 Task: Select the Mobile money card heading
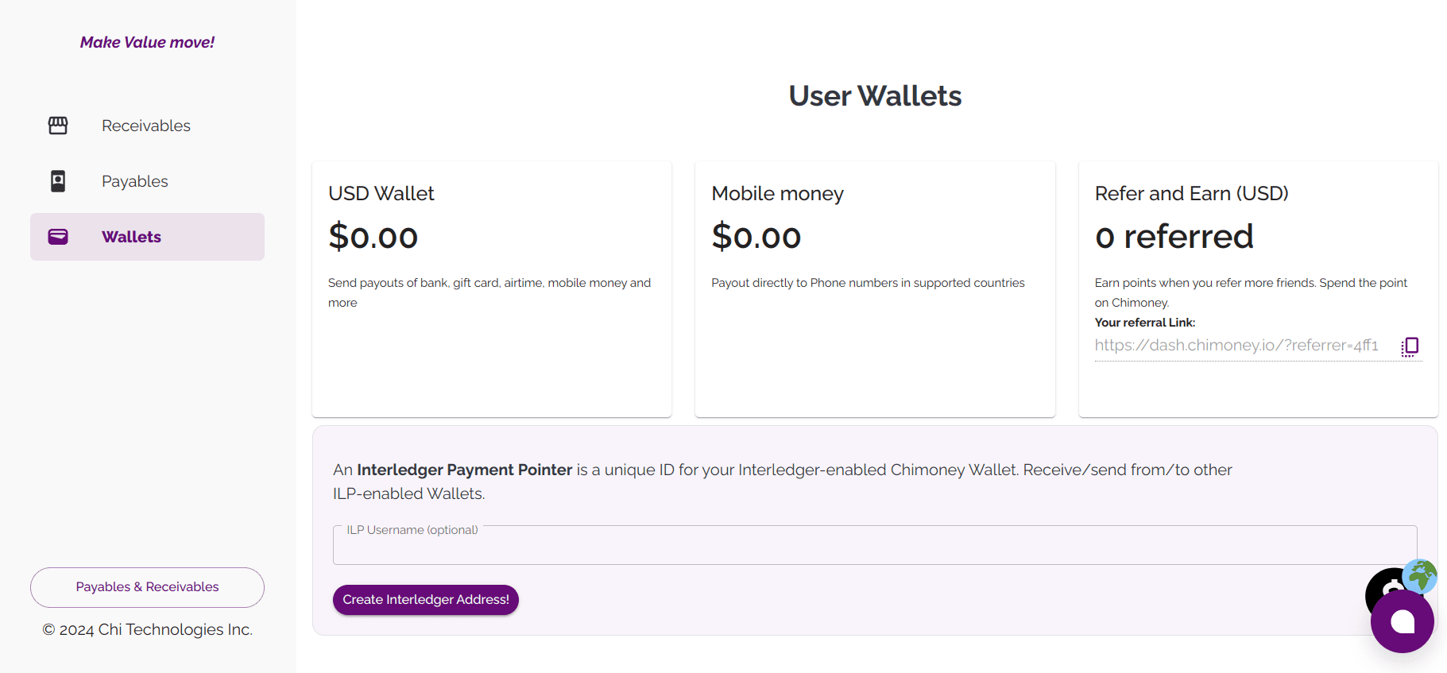tap(777, 193)
